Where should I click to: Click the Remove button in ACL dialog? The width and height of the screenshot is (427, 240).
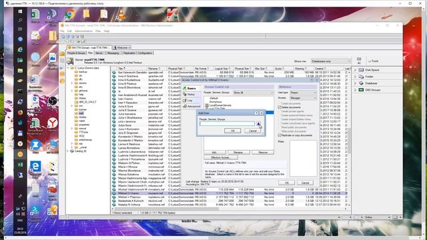pyautogui.click(x=263, y=153)
